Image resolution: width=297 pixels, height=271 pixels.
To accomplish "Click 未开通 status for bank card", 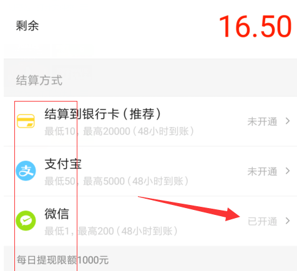I will pos(262,121).
